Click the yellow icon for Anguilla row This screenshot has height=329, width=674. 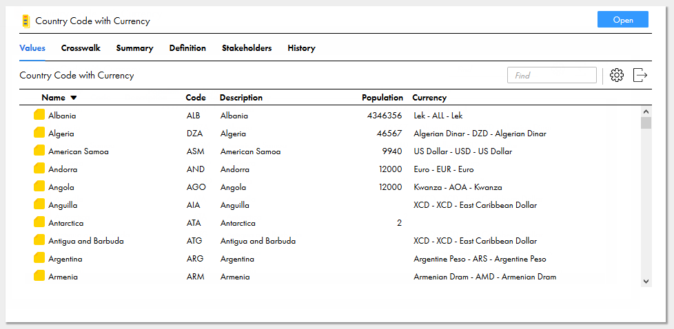click(x=39, y=204)
